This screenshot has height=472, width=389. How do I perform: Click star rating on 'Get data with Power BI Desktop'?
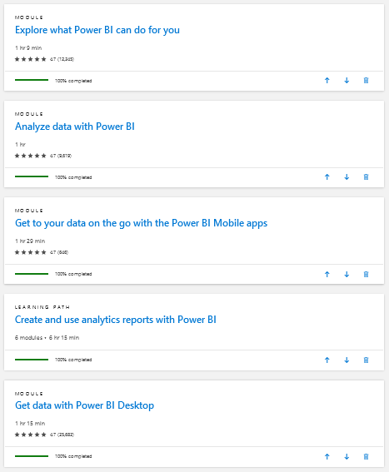31,435
